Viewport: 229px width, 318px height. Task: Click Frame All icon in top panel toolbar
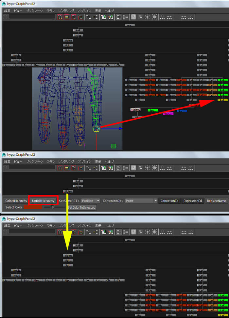pos(60,17)
